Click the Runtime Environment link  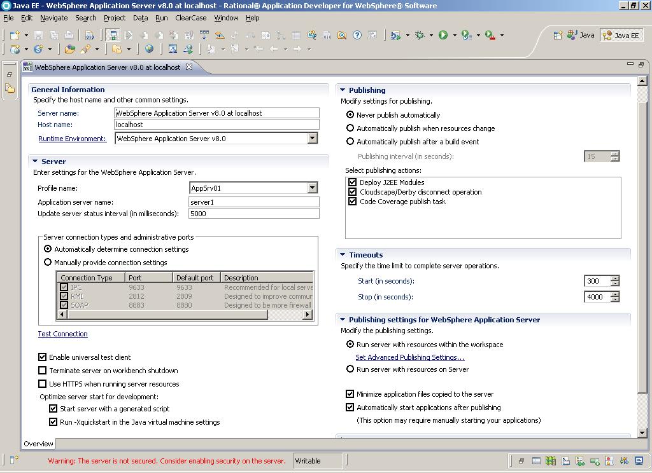[x=73, y=139]
